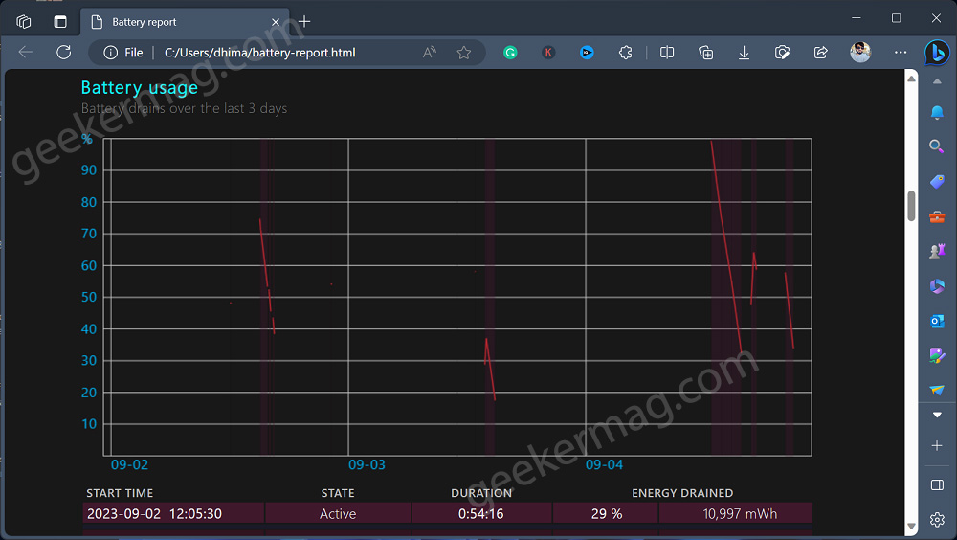Click the 09-02 date label on the chart
Viewport: 957px width, 540px height.
tap(129, 465)
